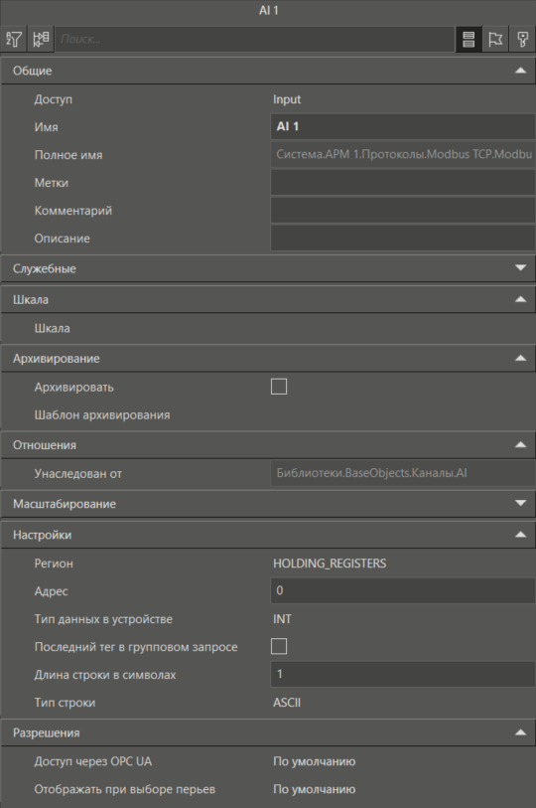Click the Доступ value Input
This screenshot has height=808, width=536.
point(287,99)
